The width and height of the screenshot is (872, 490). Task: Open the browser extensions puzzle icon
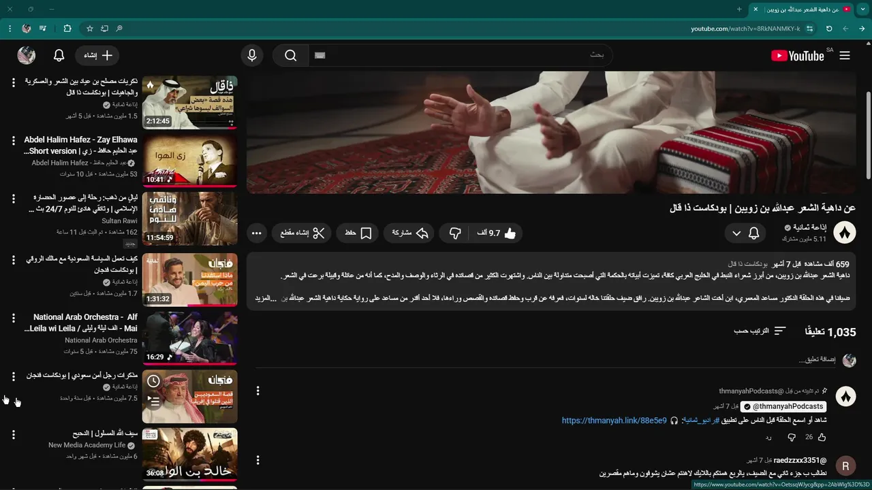coord(67,29)
